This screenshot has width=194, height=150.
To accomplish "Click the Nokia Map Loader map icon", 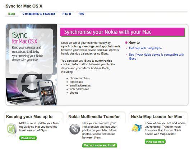I will (137, 128).
